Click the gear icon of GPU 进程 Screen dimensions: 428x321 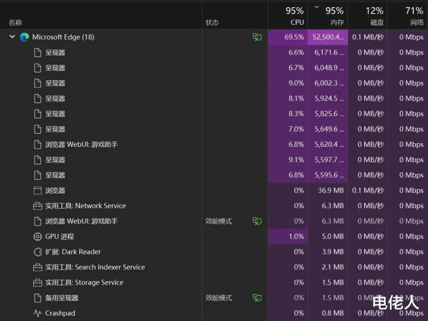tap(38, 237)
